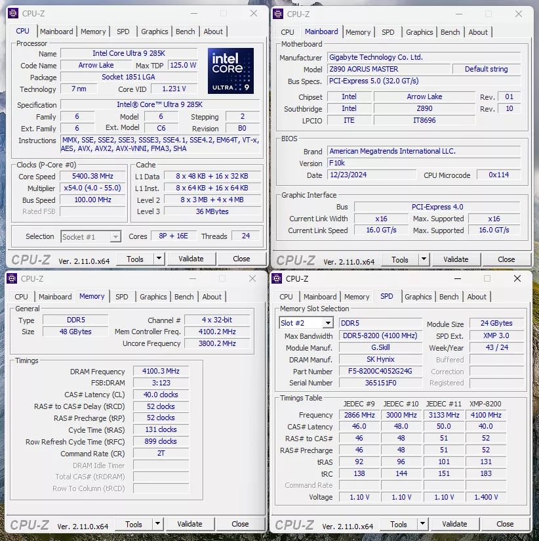The height and width of the screenshot is (541, 539).
Task: Click the Close button in the memory Timings window
Action: (240, 524)
